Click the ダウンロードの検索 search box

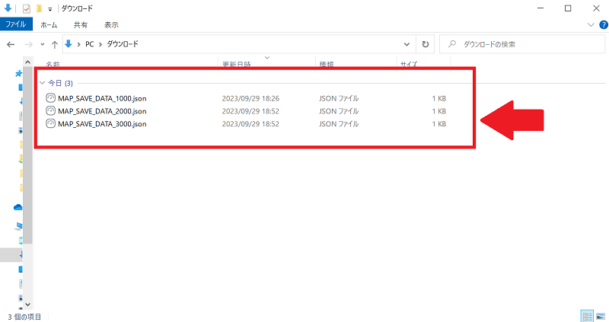point(525,44)
